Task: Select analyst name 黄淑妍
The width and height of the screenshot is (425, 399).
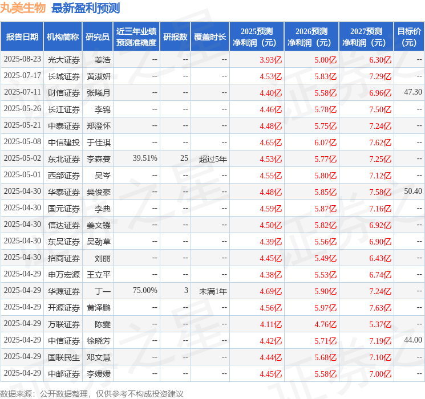Action: pyautogui.click(x=99, y=76)
